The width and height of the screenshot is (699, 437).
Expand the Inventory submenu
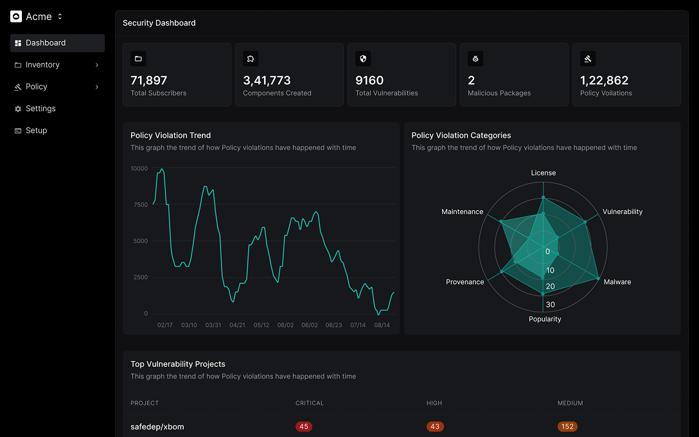click(96, 65)
